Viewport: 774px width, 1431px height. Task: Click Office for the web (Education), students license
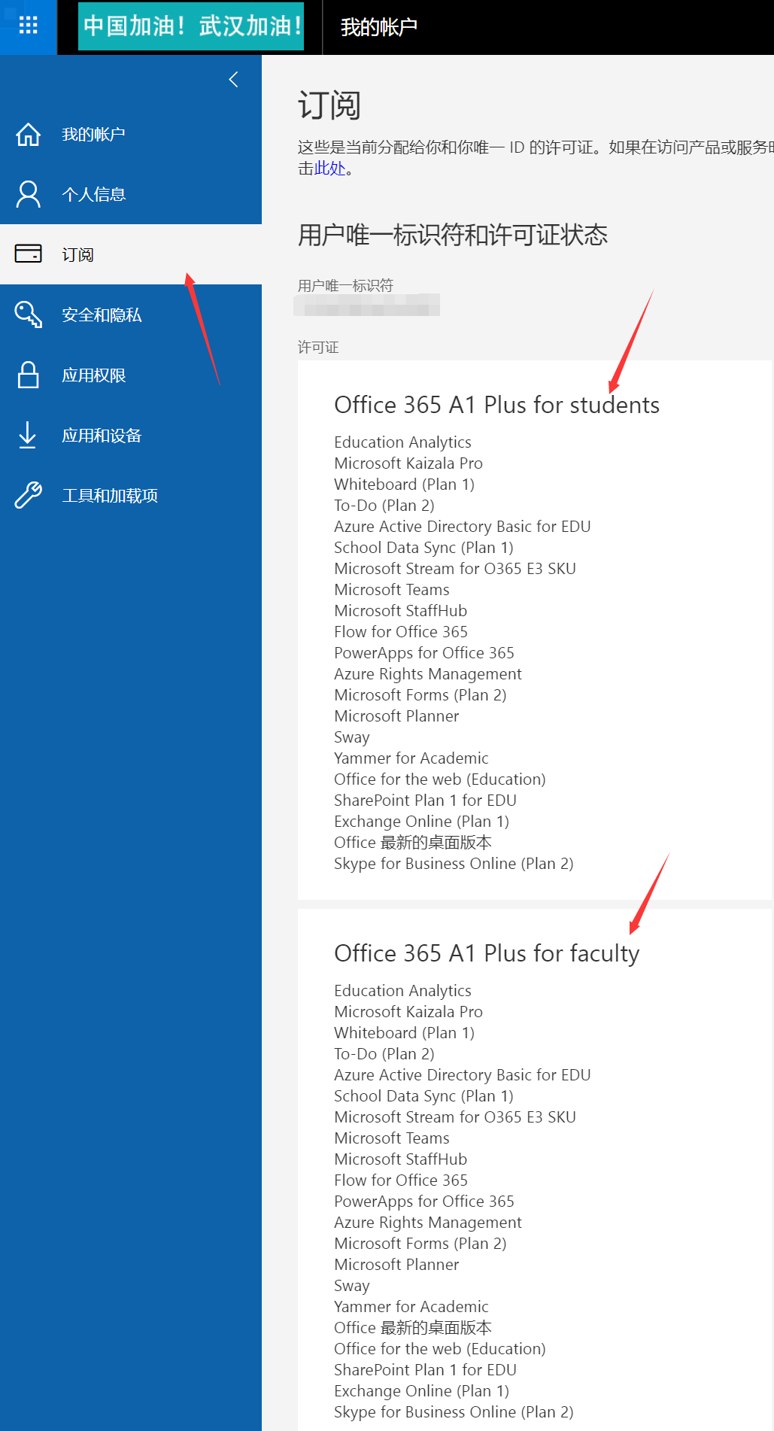(440, 779)
